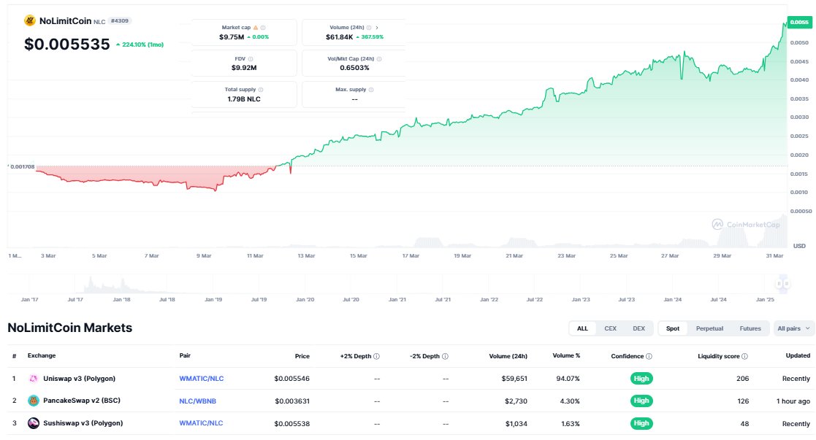Click the left handle of chart range slider

point(779,283)
